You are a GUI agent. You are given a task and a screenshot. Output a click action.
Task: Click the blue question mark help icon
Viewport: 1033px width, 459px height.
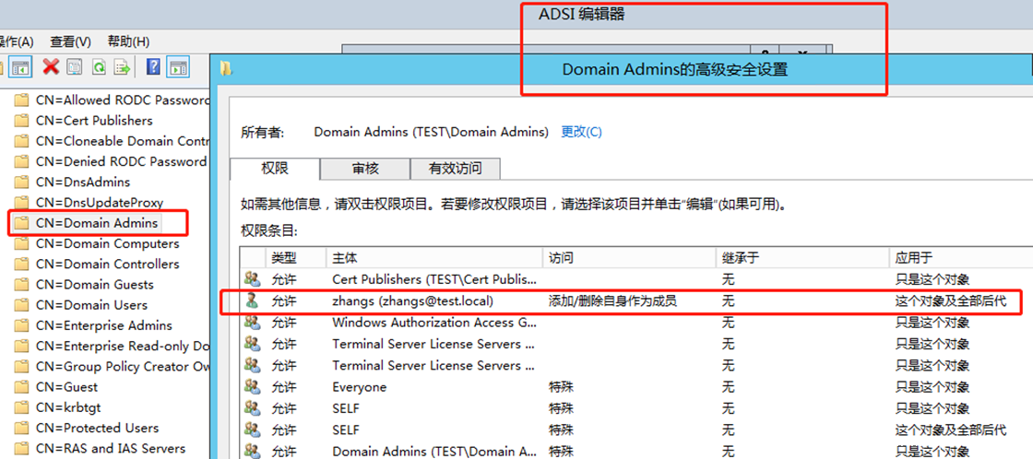point(153,66)
